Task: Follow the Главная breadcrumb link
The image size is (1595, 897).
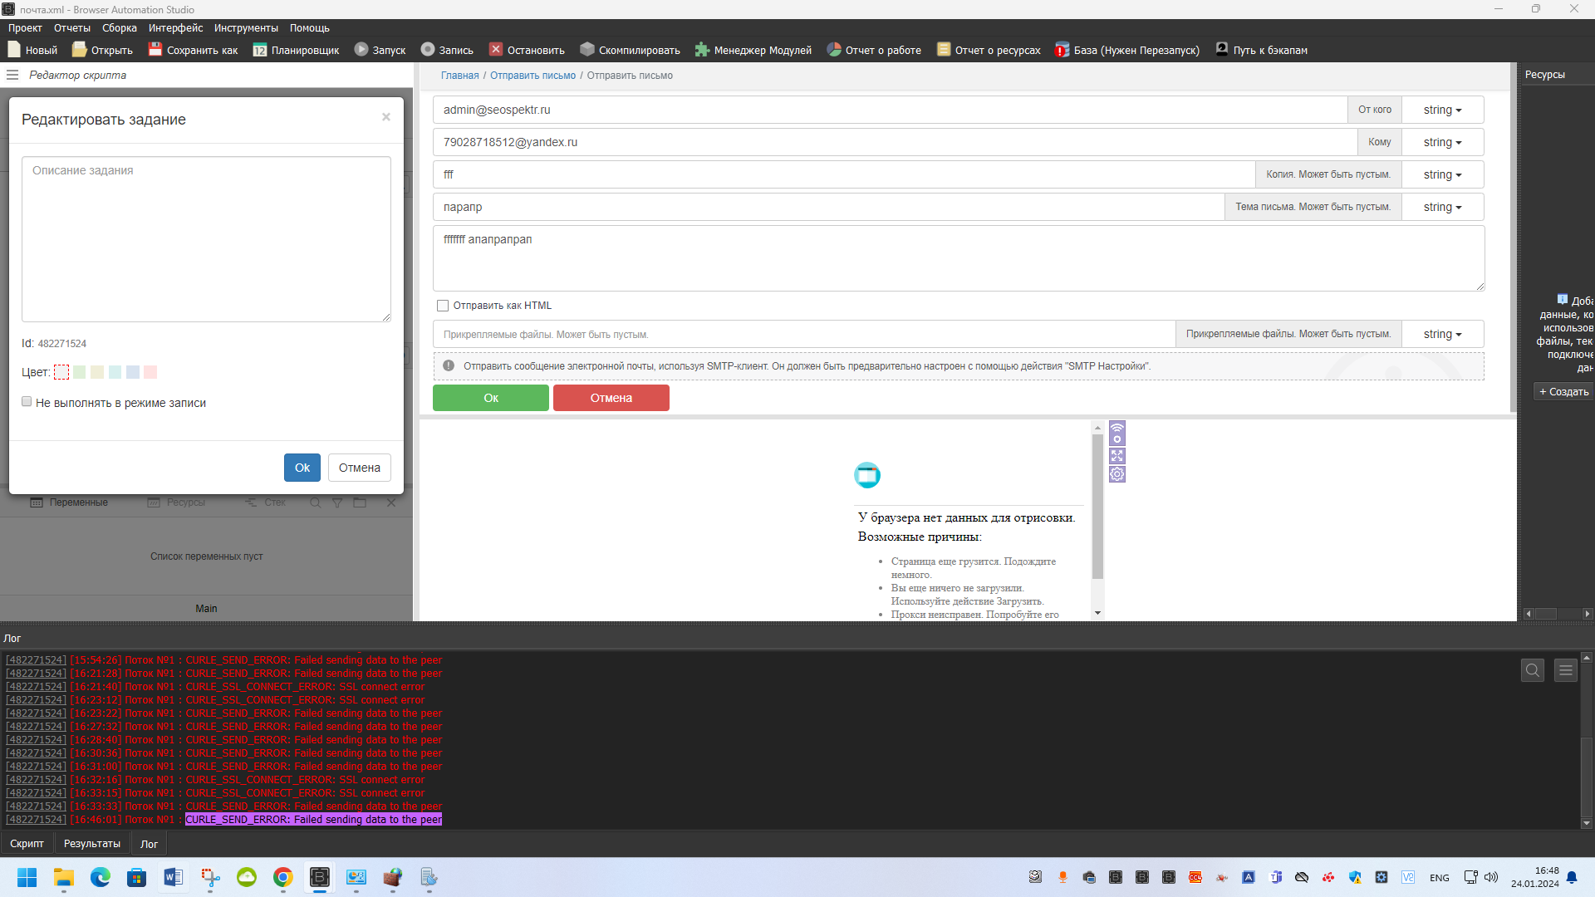Action: (x=459, y=76)
